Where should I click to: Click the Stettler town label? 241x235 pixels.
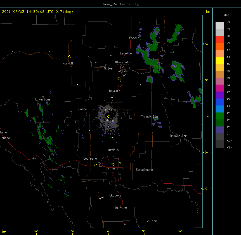[x=177, y=66]
